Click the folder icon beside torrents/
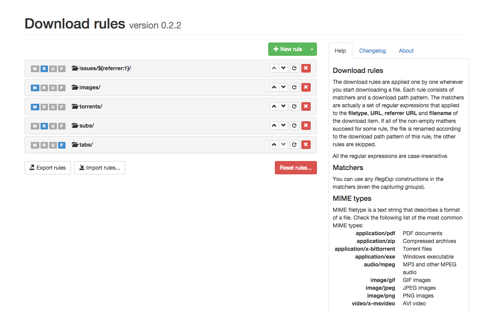 tap(74, 106)
